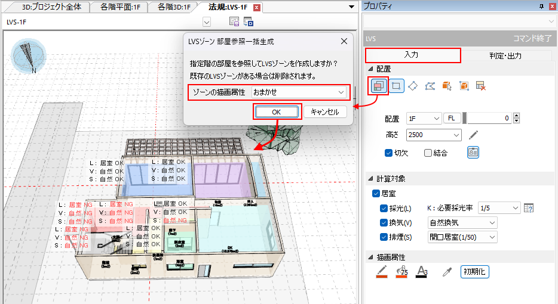The width and height of the screenshot is (558, 304).
Task: Choose the polygon zone placement tool
Action: click(x=413, y=86)
